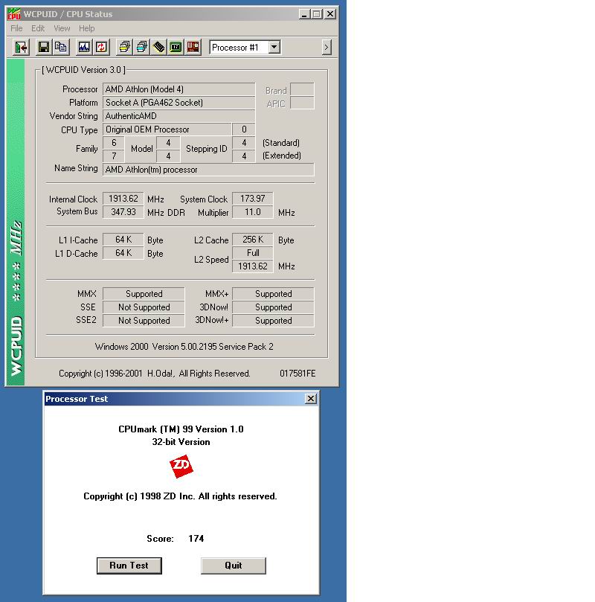Click the red motherboard toolbar icon
Image resolution: width=595 pixels, height=602 pixels.
(193, 47)
